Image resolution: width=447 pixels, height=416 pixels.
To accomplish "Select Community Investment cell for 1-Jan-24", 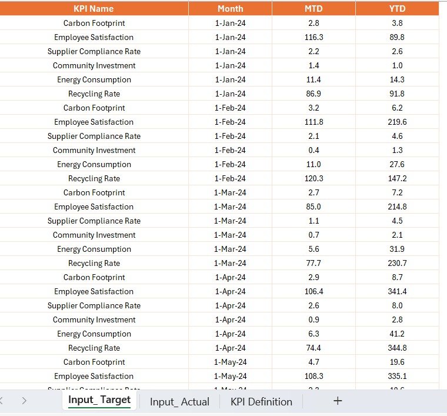I will (94, 65).
